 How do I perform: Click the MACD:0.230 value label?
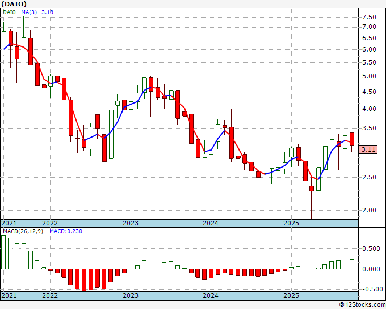[x=66, y=231]
